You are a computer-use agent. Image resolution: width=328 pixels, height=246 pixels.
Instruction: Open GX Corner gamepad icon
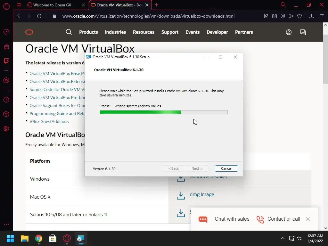click(x=19, y=5)
